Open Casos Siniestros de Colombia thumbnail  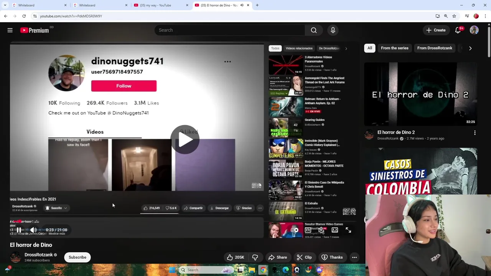(421, 171)
